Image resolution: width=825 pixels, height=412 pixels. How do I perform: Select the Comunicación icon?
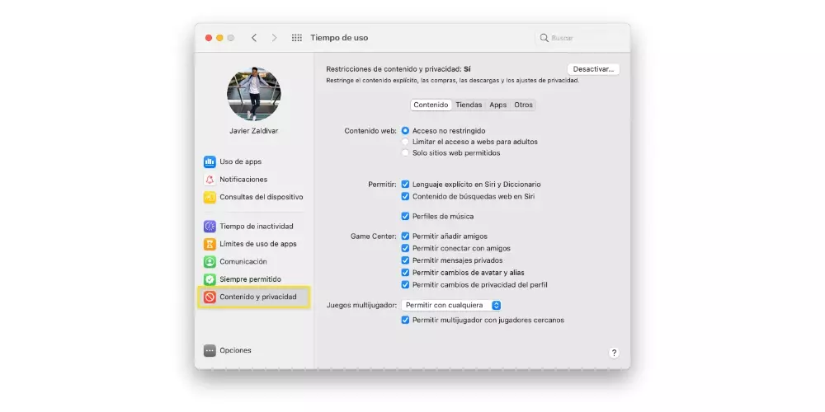[x=210, y=261]
